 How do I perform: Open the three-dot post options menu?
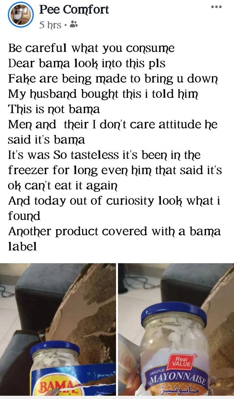coord(216,7)
